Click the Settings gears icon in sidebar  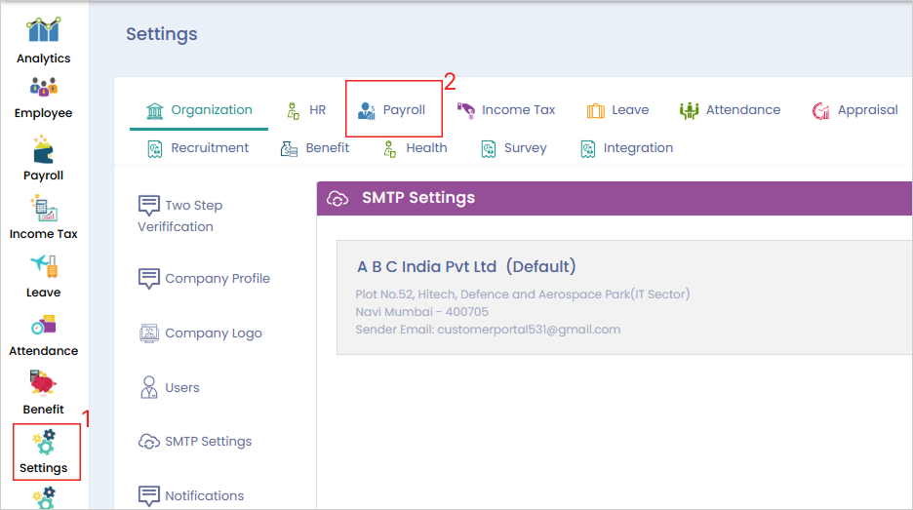point(44,444)
